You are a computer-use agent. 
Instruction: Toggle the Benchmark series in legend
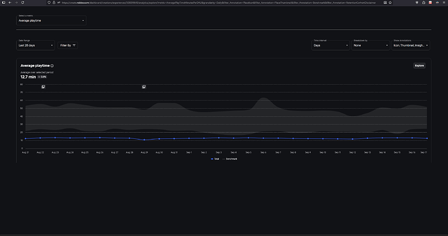coord(230,159)
